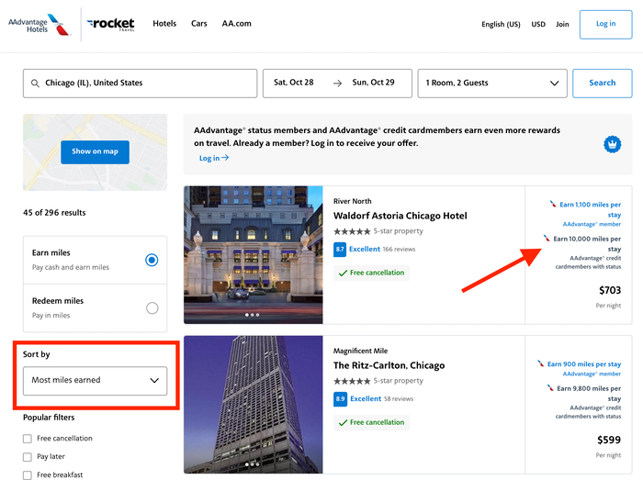Click the image carousel dots on Waldorf Astoria photo
The image size is (643, 480).
253,315
